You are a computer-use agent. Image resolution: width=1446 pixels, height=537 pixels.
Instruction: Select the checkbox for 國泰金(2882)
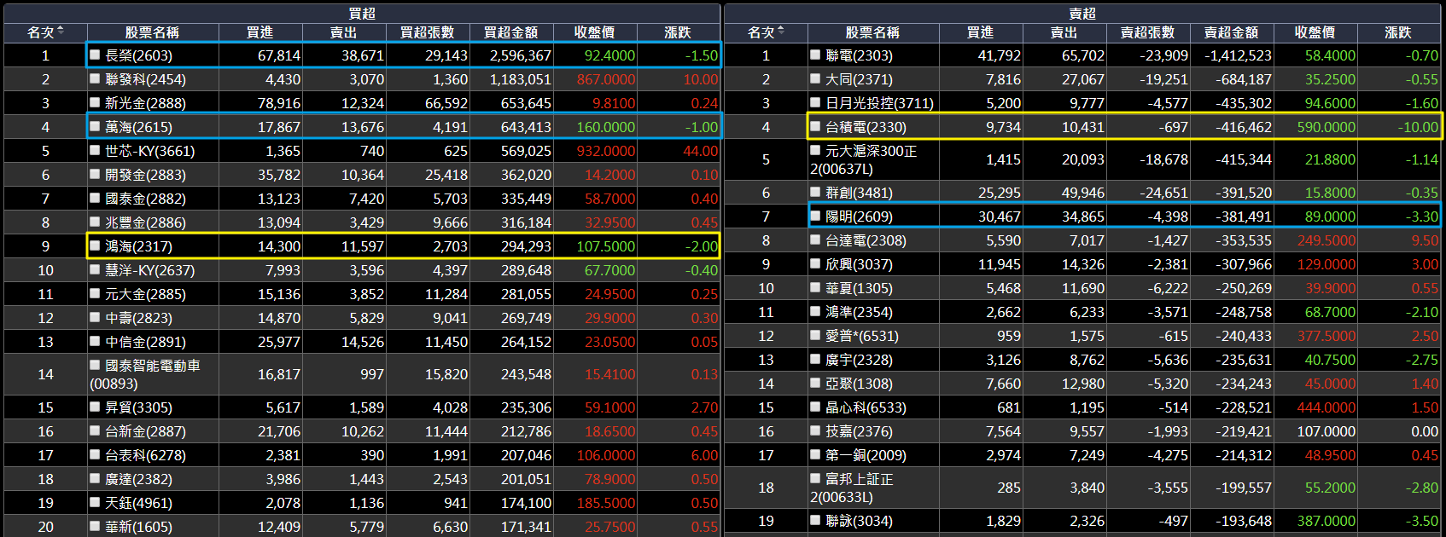pyautogui.click(x=95, y=198)
